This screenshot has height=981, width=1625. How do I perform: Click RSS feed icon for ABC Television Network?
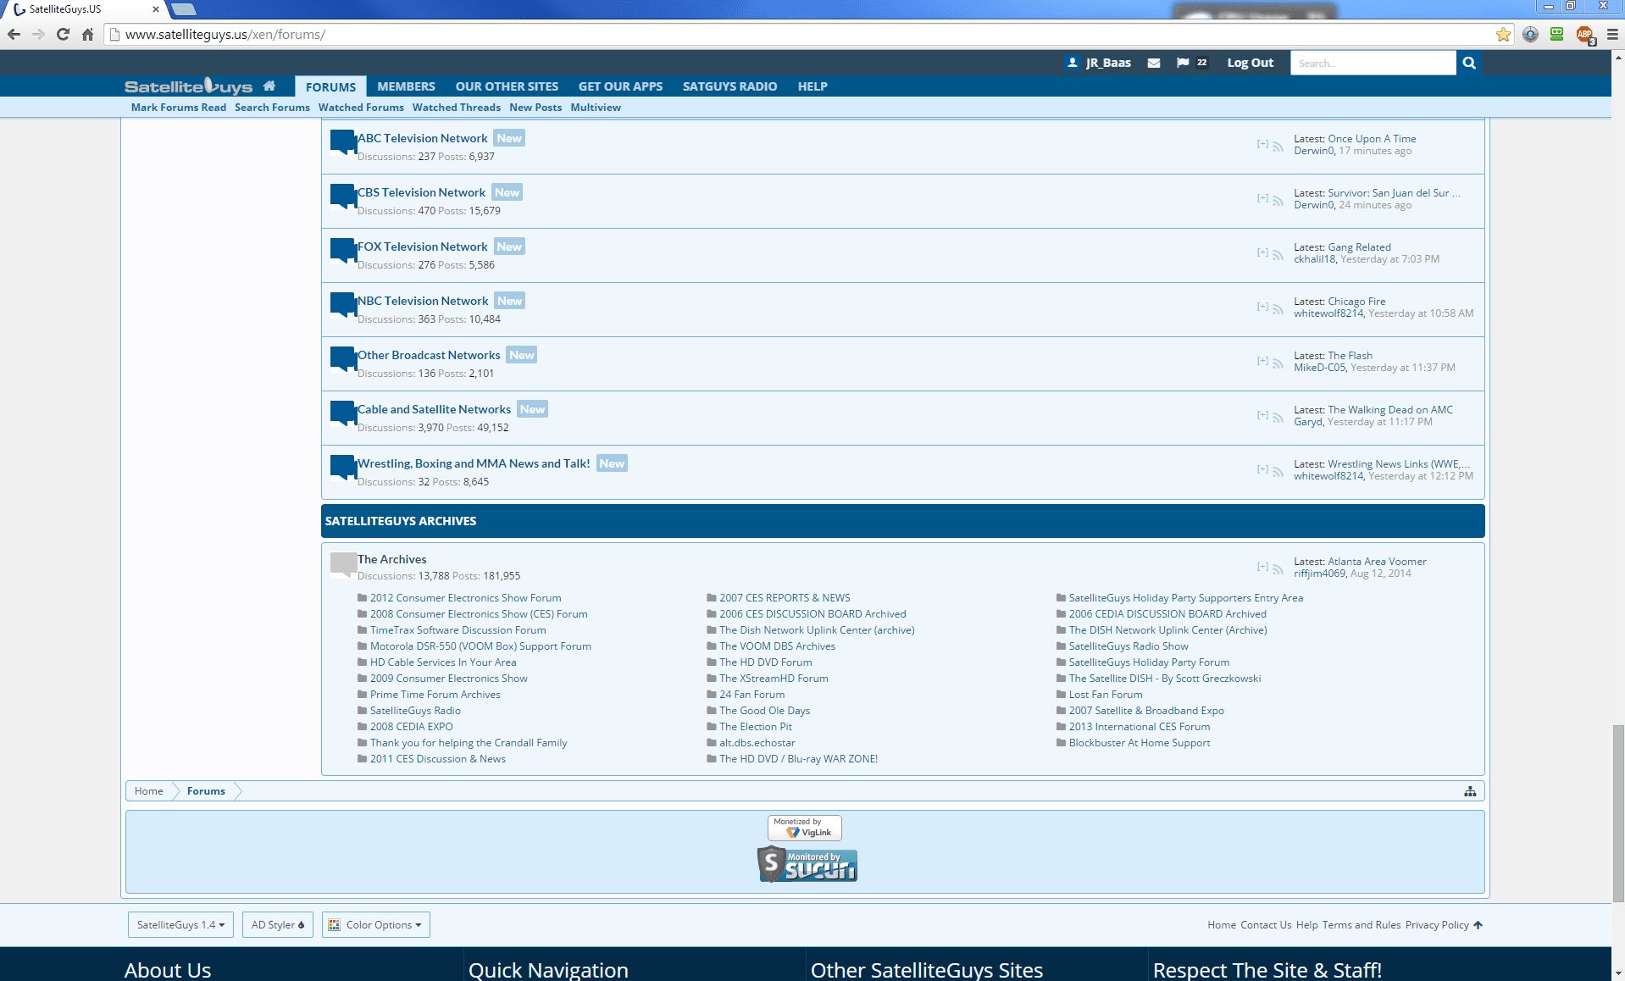(1278, 147)
